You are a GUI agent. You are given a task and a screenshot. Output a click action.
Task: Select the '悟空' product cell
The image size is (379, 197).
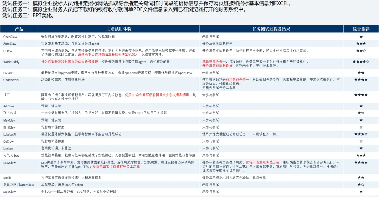coord(7,95)
